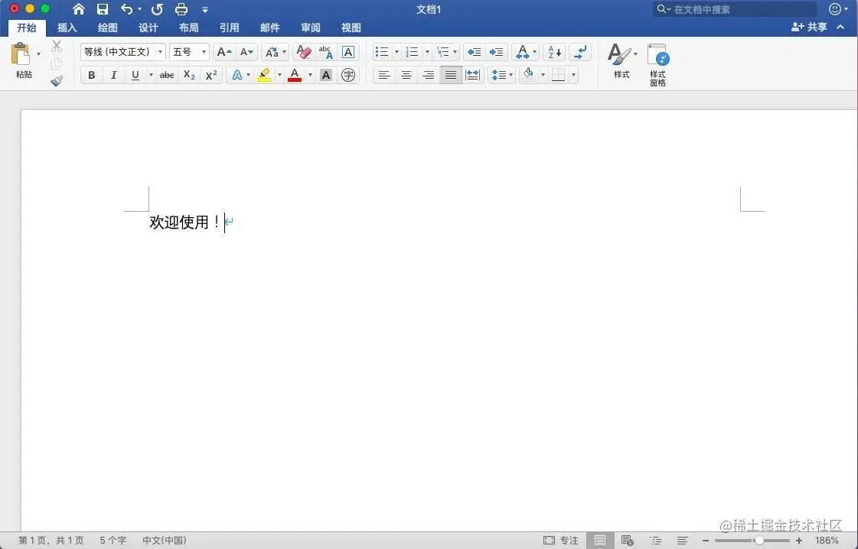
Task: Open the 样式 styles gallery
Action: (621, 61)
